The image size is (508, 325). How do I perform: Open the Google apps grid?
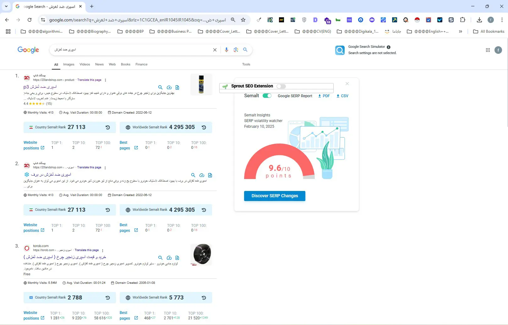[x=488, y=50]
